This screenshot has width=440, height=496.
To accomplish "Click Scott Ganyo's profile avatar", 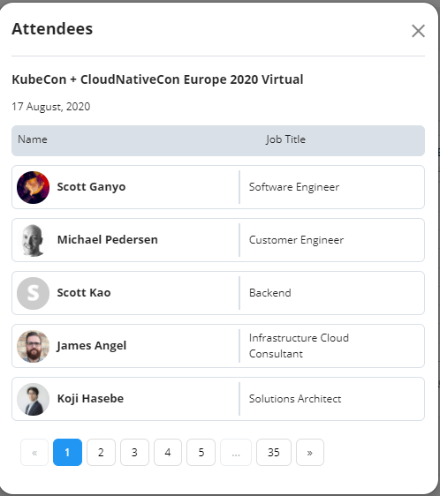I will click(33, 187).
